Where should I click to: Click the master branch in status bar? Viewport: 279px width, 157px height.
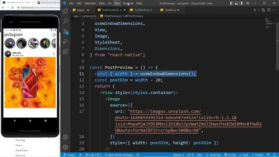point(70,155)
